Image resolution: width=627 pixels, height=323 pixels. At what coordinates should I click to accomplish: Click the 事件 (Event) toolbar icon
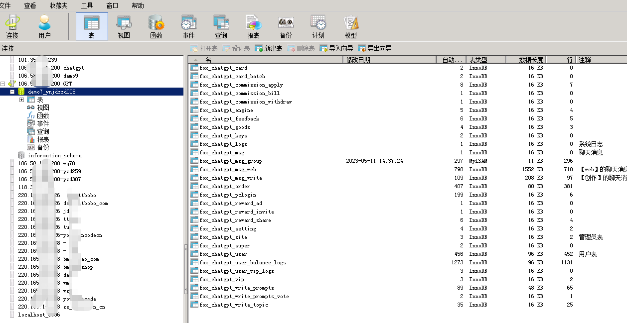[188, 27]
